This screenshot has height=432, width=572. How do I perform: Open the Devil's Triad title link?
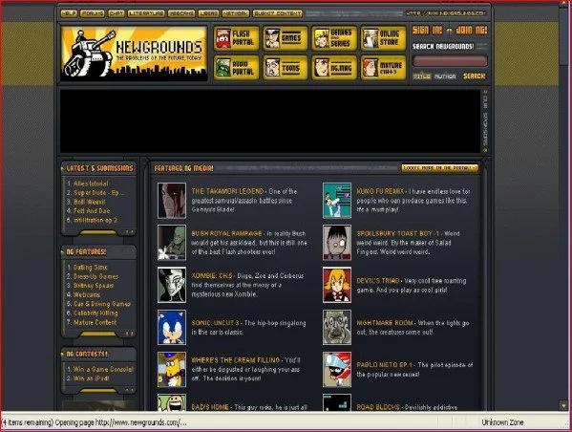(378, 281)
